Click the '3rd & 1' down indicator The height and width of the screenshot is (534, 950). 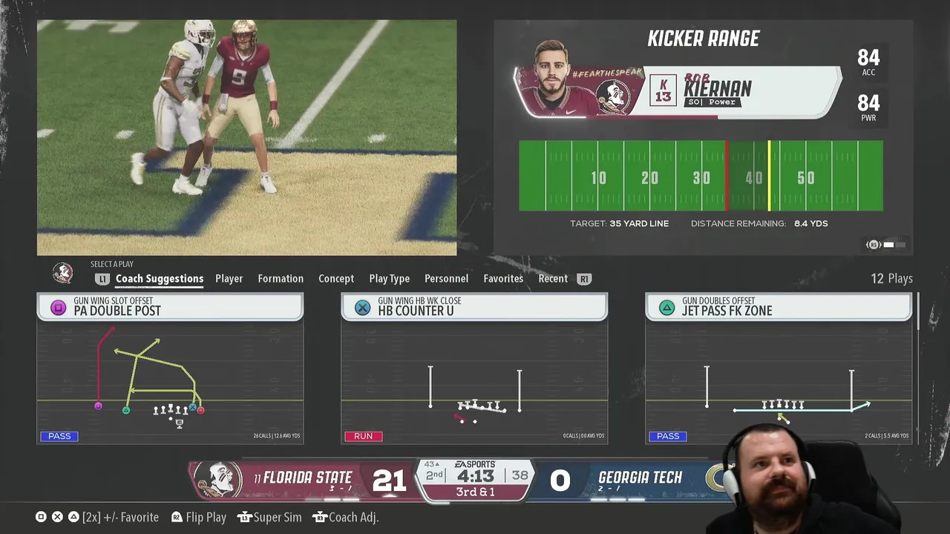click(476, 492)
